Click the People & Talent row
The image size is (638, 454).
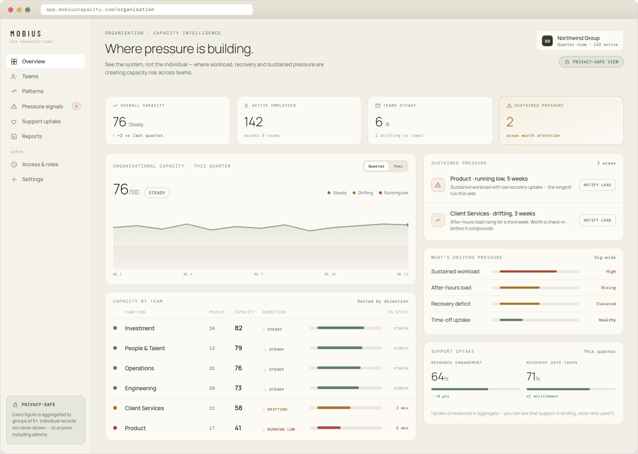coord(261,348)
